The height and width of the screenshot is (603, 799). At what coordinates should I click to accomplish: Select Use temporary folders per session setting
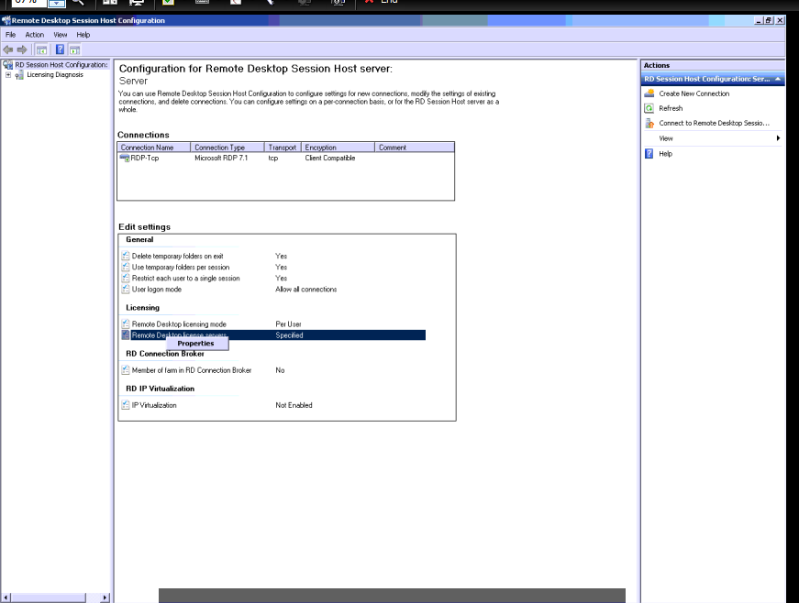click(181, 268)
